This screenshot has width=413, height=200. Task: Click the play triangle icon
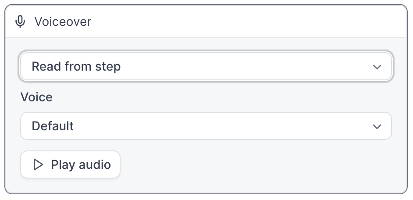pyautogui.click(x=38, y=164)
